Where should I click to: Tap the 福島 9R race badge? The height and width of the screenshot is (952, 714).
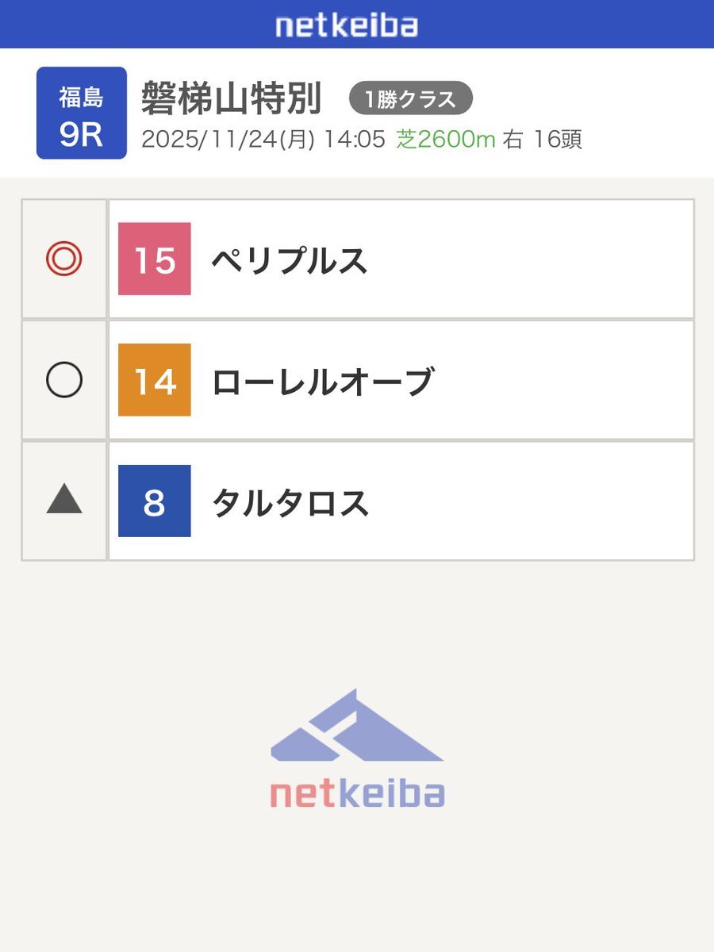pyautogui.click(x=81, y=113)
